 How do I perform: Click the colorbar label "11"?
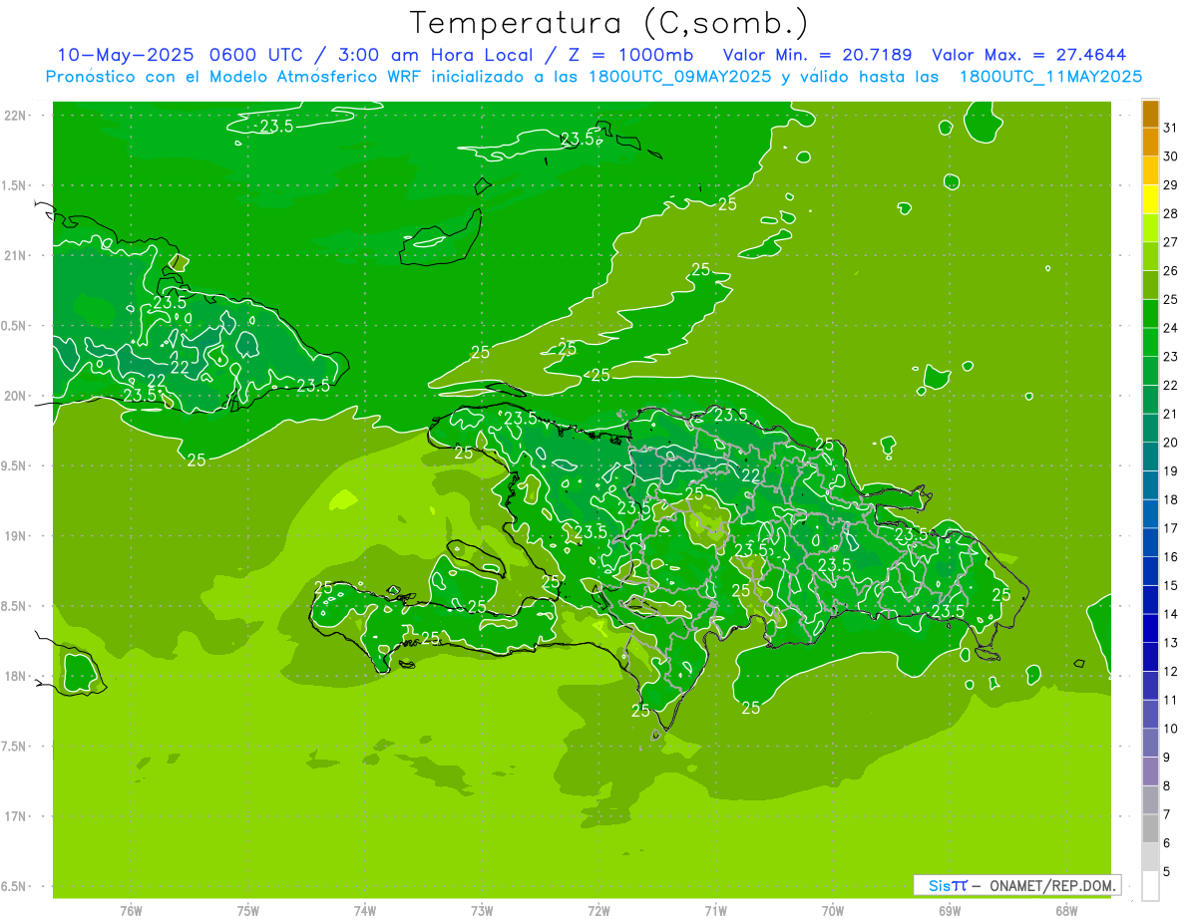[x=1170, y=700]
